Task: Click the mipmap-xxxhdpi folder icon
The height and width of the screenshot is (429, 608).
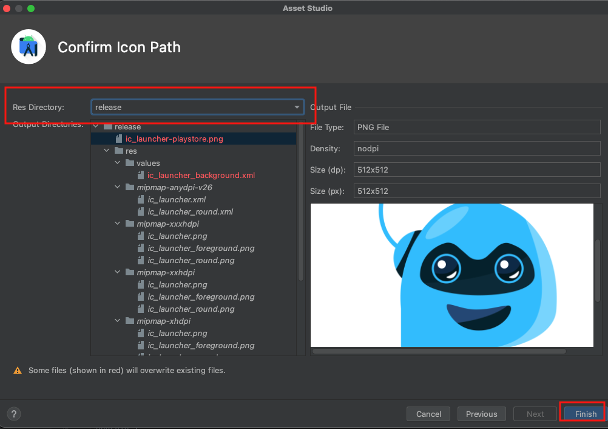Action: tap(130, 224)
